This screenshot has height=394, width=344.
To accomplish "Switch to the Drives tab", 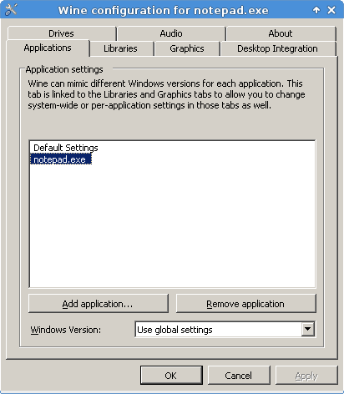I will [x=61, y=33].
